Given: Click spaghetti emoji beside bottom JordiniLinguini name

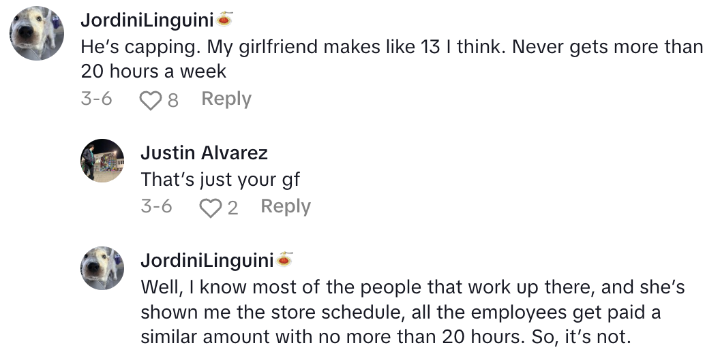Looking at the screenshot, I should click(285, 259).
